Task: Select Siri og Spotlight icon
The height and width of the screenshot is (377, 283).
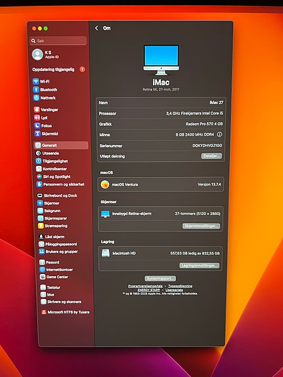Action: (39, 176)
